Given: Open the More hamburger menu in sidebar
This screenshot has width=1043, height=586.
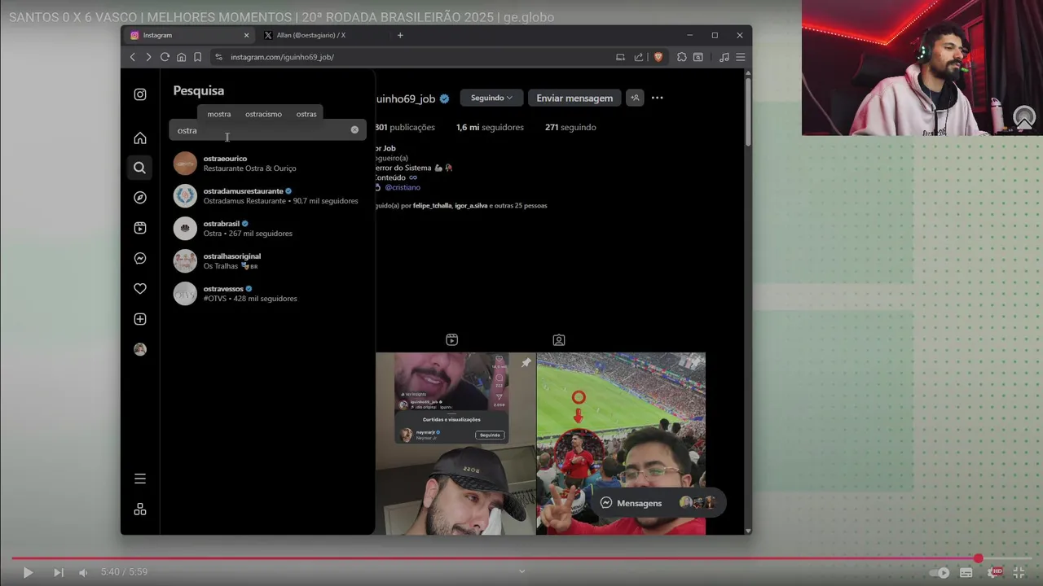Looking at the screenshot, I should click(x=140, y=479).
